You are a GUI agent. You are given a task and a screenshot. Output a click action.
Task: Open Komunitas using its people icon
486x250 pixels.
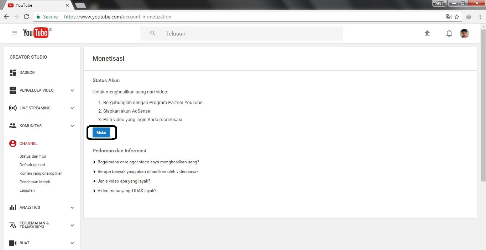12,126
